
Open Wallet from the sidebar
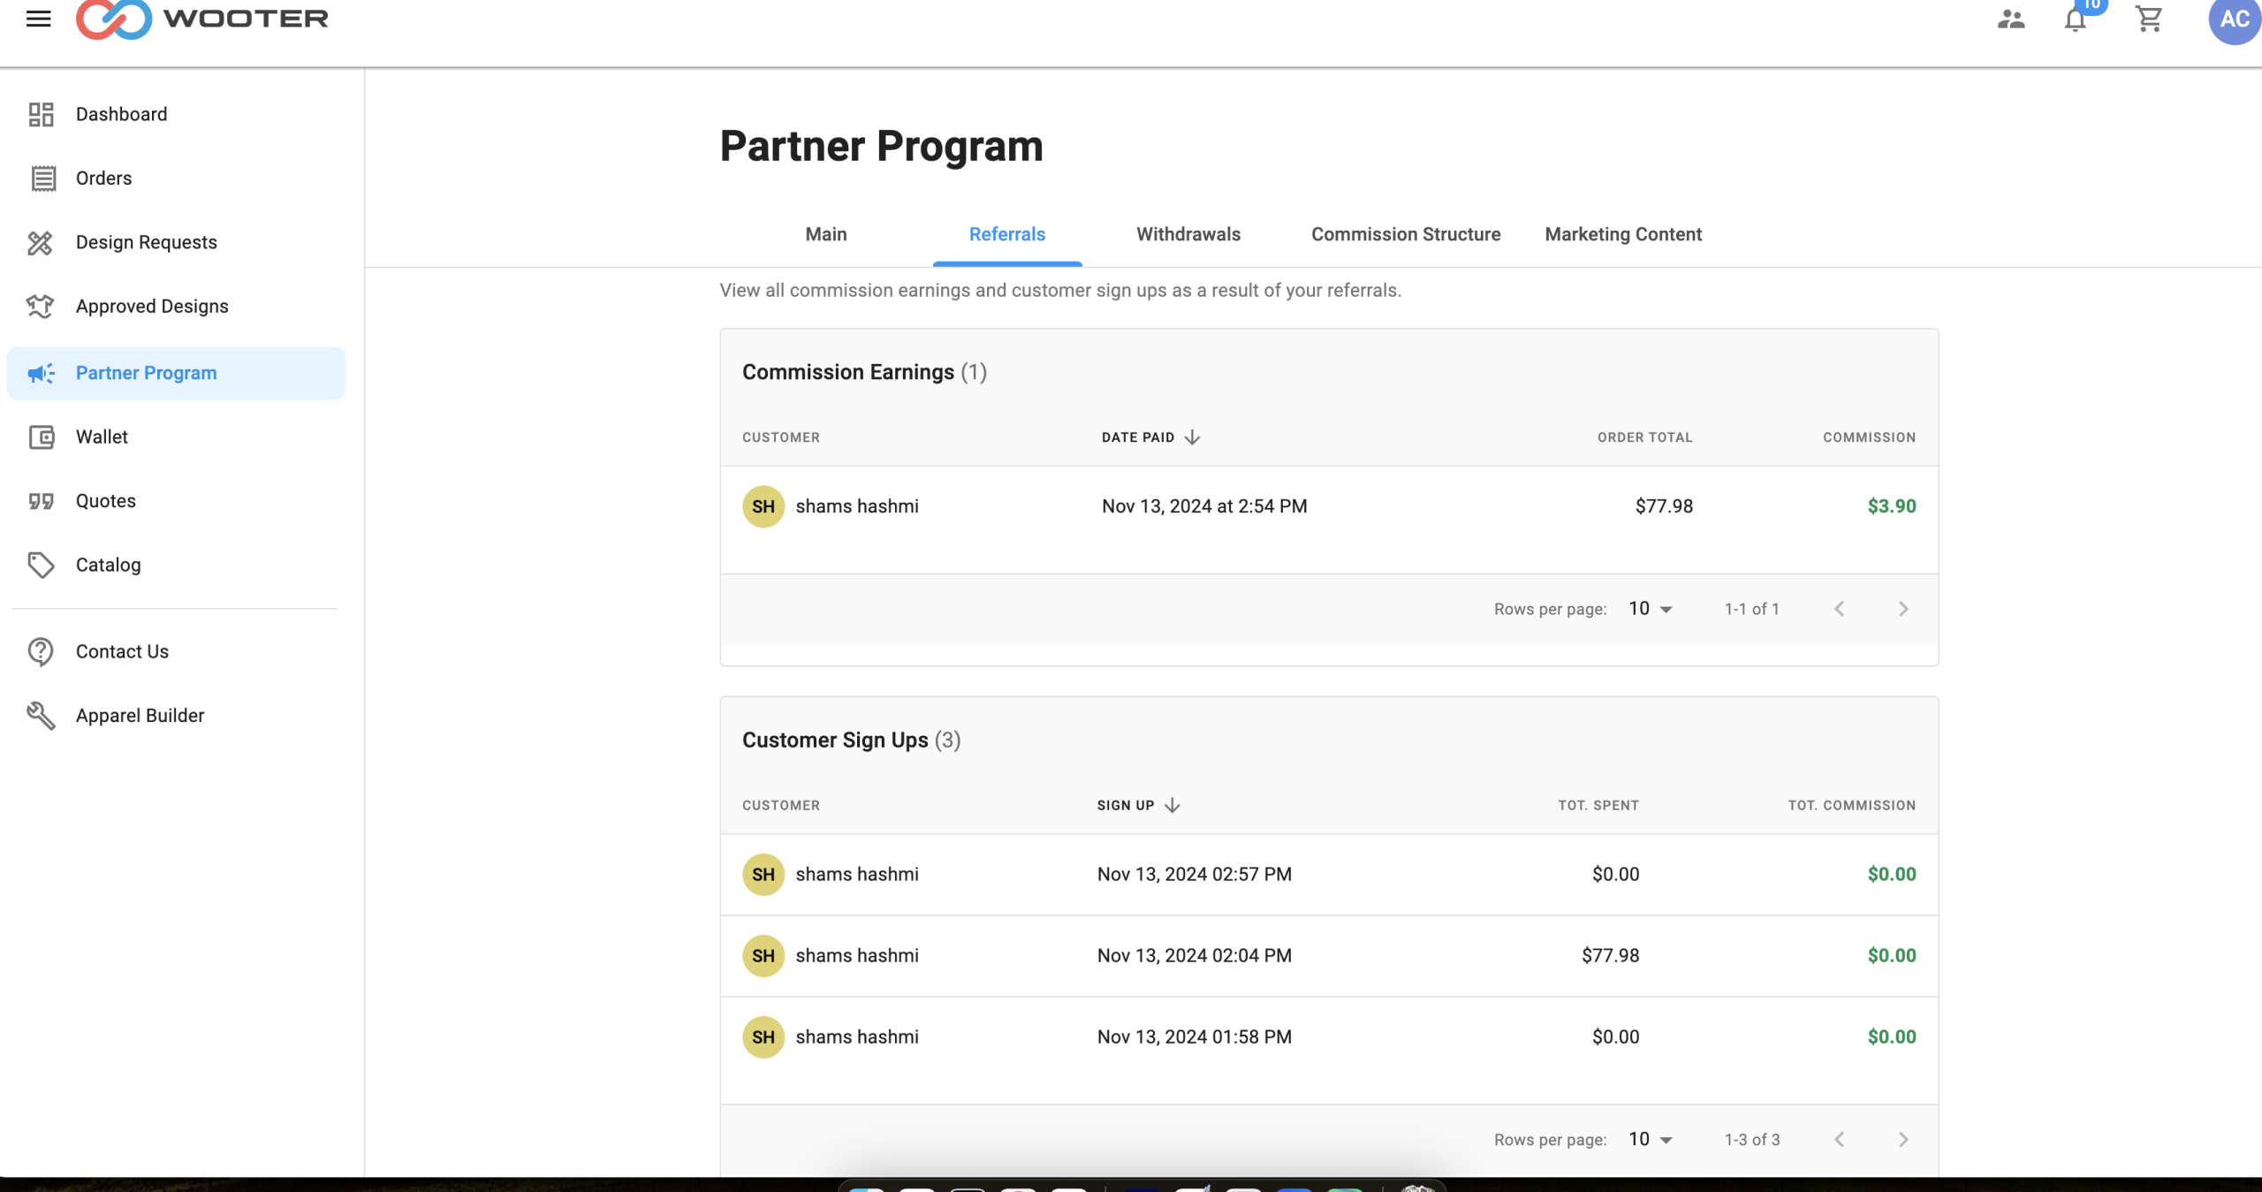coord(102,437)
